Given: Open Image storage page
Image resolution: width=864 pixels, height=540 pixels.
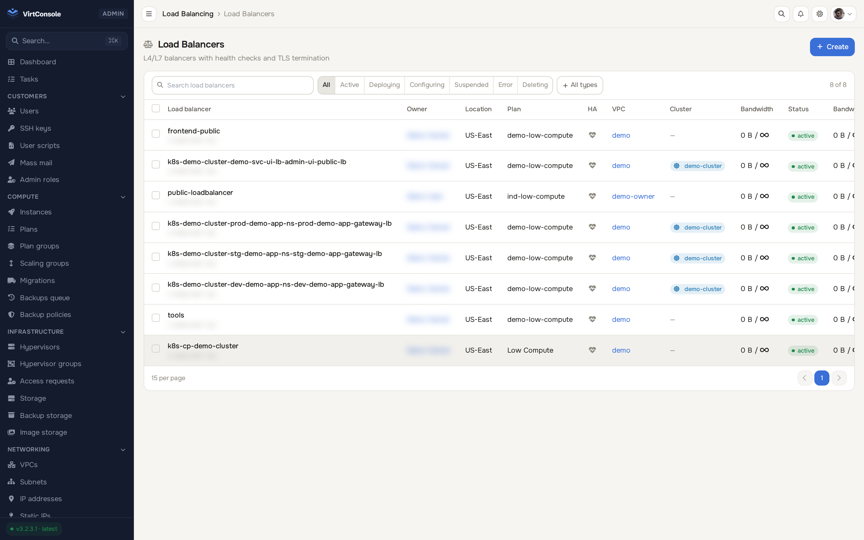Looking at the screenshot, I should tap(67, 433).
